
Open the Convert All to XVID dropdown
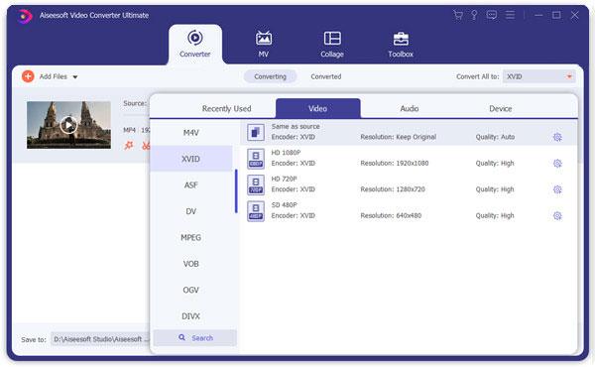[538, 76]
